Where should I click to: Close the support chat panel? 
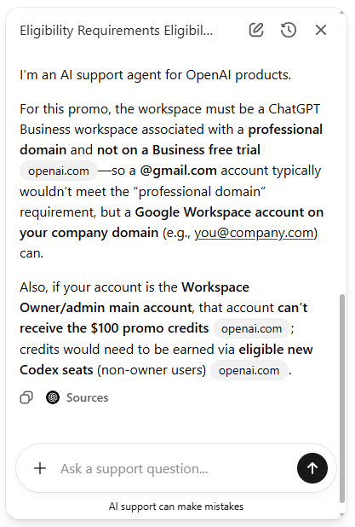[x=321, y=30]
